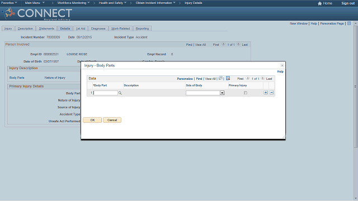Open the Side of Body dropdown

coord(222,93)
